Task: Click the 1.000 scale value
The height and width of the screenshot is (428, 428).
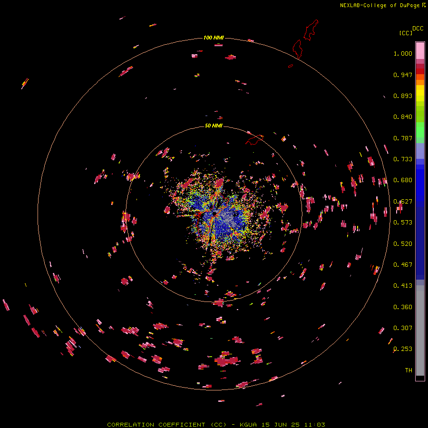Action: [x=403, y=53]
